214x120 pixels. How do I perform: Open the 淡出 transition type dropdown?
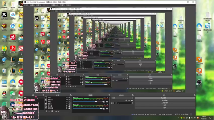point(123,98)
